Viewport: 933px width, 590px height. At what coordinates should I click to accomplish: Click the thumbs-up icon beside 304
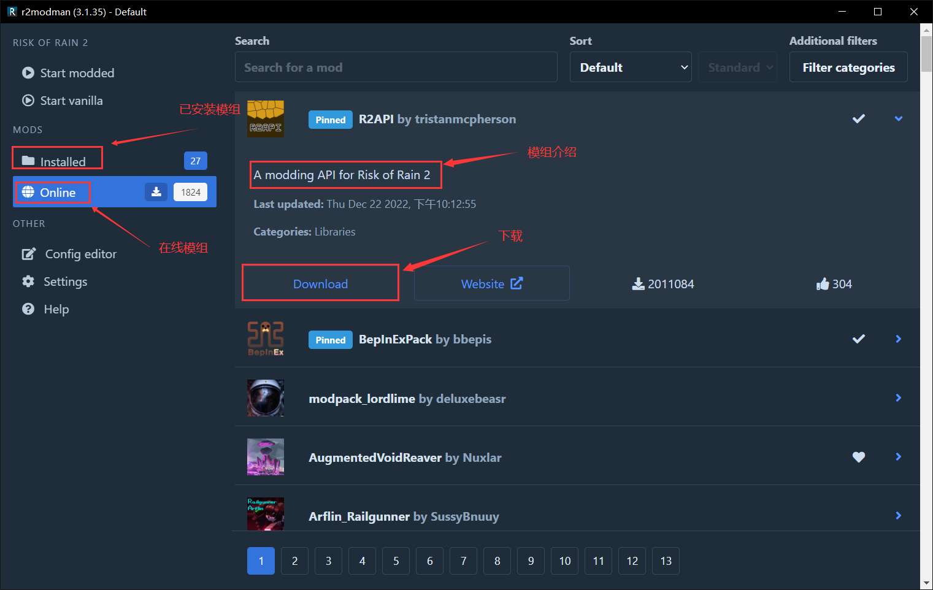pos(822,284)
